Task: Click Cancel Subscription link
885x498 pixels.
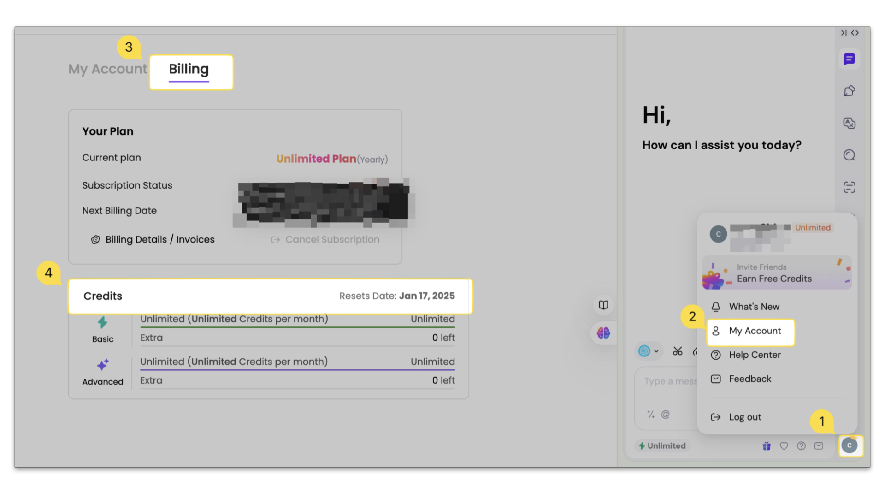Action: (325, 240)
